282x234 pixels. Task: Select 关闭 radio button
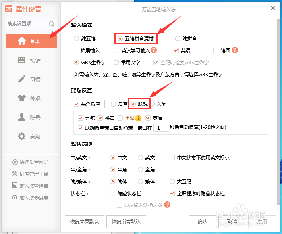coord(153,104)
